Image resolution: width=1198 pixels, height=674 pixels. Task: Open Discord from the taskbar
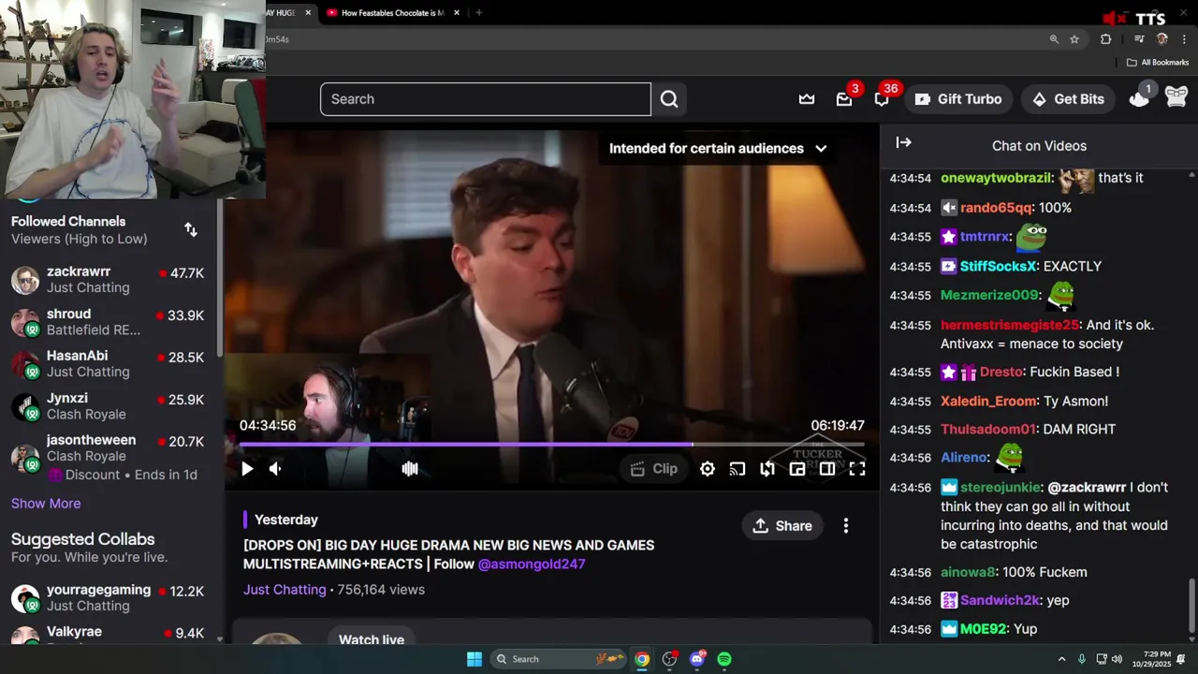pos(697,659)
